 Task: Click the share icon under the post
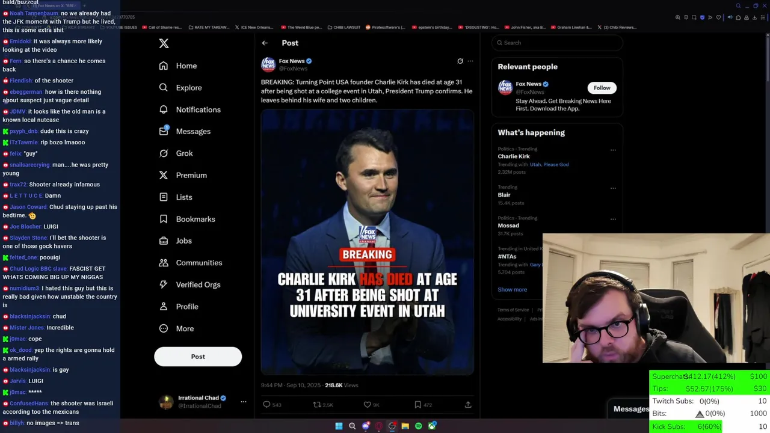[468, 405]
